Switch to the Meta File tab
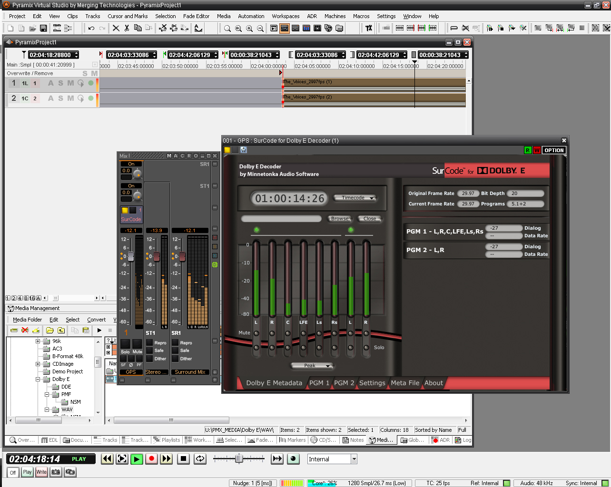 405,383
